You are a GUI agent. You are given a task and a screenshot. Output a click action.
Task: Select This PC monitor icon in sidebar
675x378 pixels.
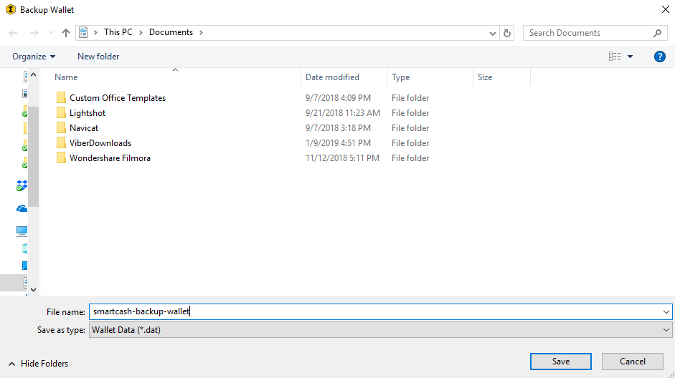22,231
